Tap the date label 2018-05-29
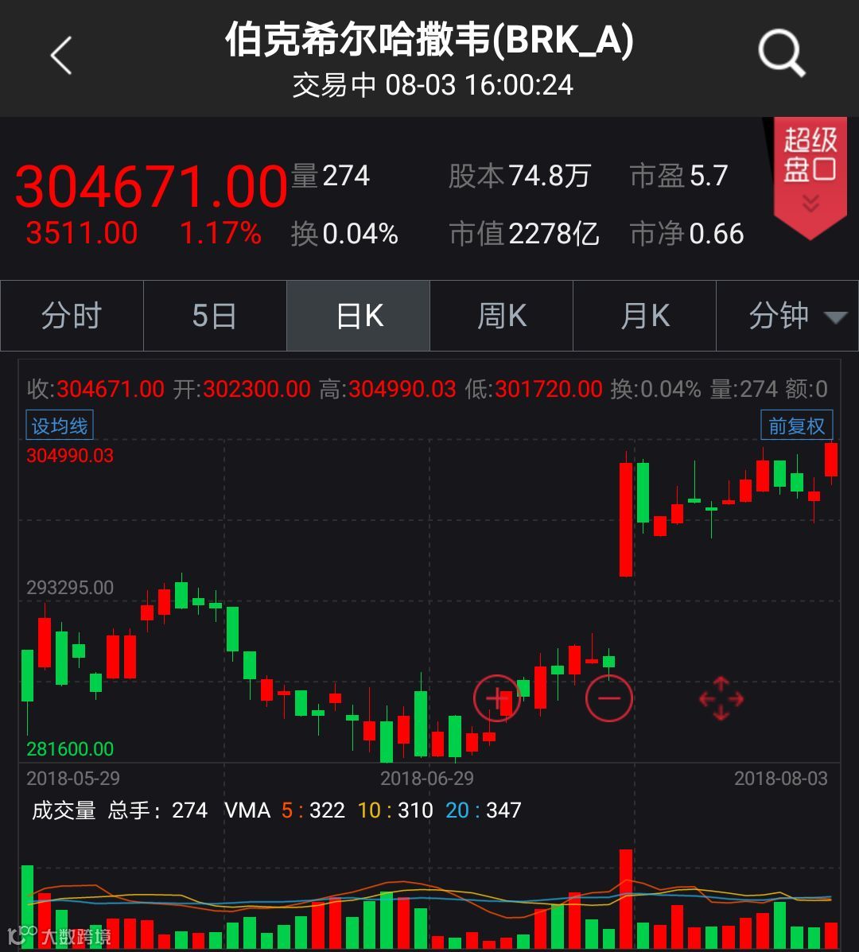The image size is (859, 952). 73,779
